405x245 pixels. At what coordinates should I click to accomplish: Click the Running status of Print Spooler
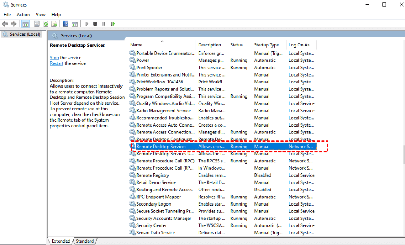pos(239,68)
